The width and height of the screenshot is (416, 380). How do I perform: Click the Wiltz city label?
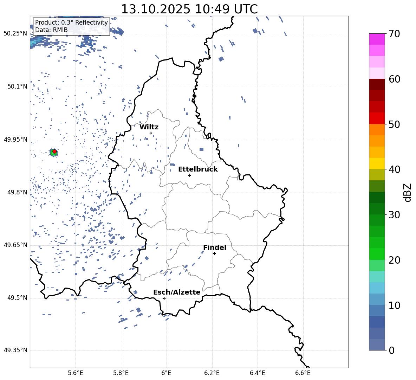pyautogui.click(x=149, y=127)
